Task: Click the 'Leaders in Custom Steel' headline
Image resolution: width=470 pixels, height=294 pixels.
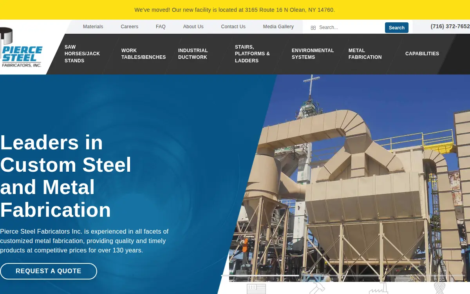Action: 65,176
